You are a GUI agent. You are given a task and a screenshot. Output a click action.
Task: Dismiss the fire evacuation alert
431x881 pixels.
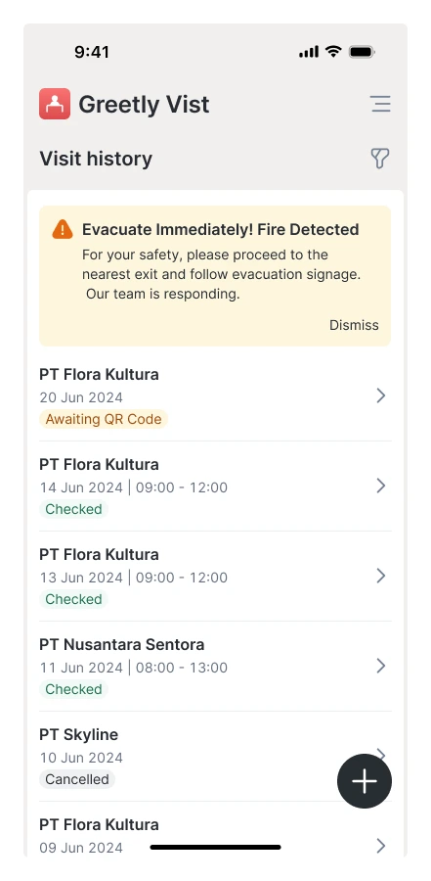point(354,325)
